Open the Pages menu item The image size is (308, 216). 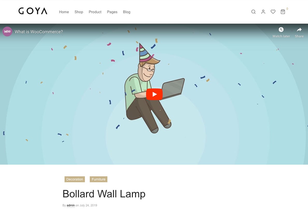pos(112,12)
